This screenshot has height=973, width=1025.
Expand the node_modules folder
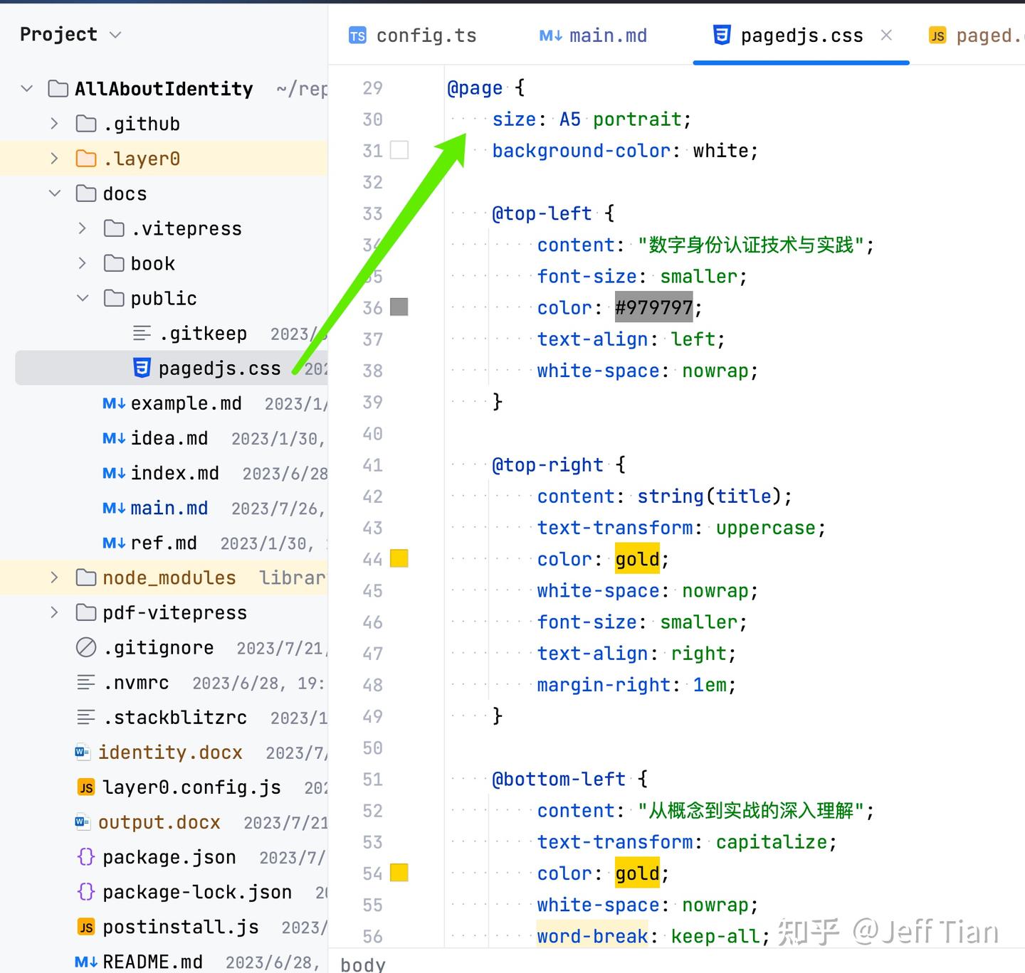pos(54,577)
